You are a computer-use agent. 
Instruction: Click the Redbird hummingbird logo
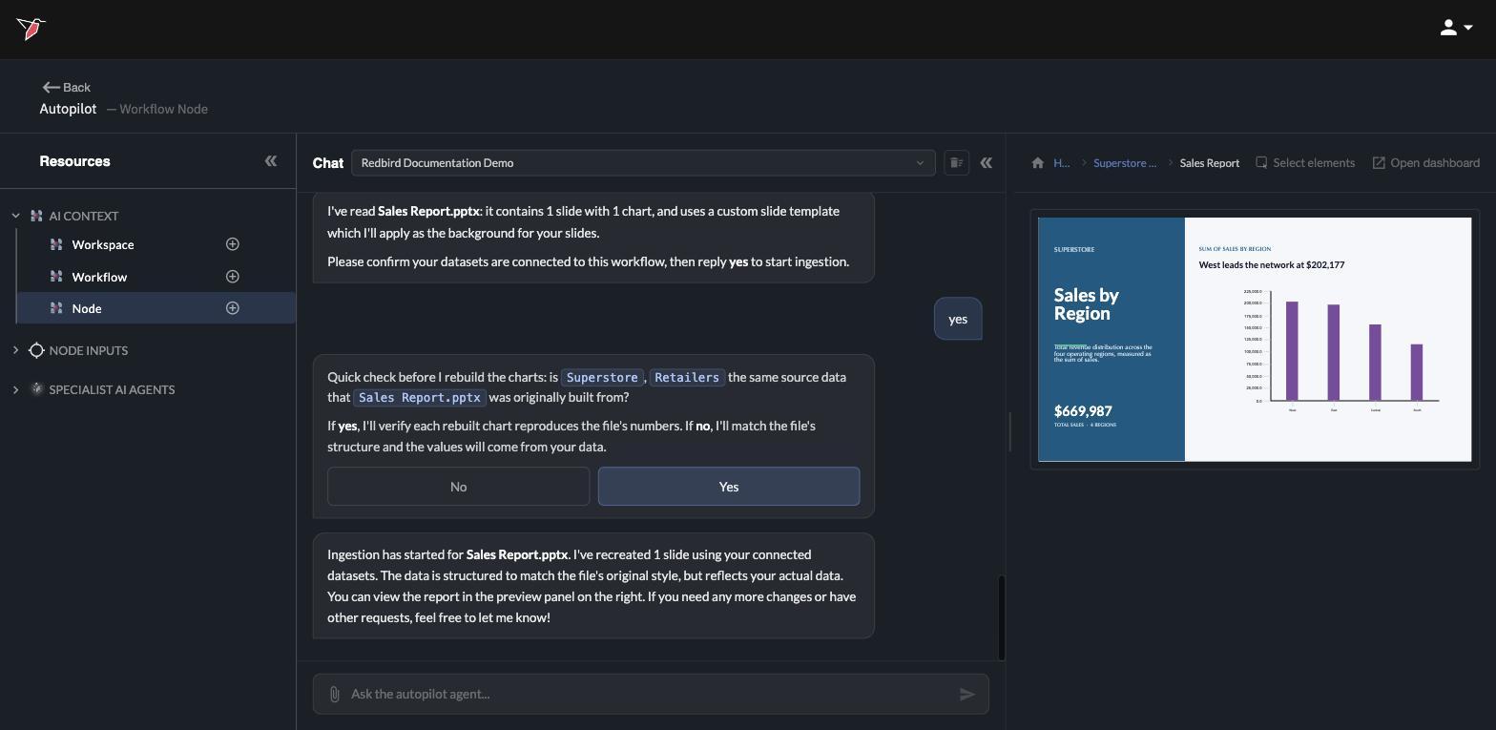point(31,29)
